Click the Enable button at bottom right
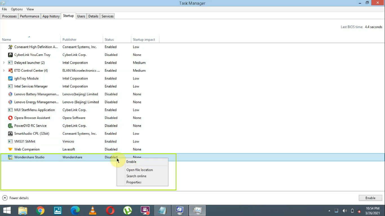Viewport: 385px width, 216px height. coord(370,198)
